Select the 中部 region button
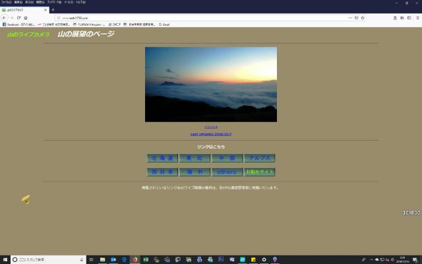 pos(227,158)
